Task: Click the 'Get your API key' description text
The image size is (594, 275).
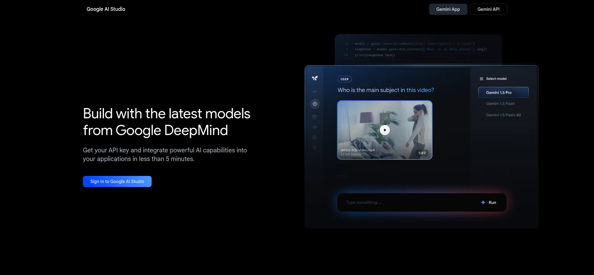Action: click(x=165, y=155)
